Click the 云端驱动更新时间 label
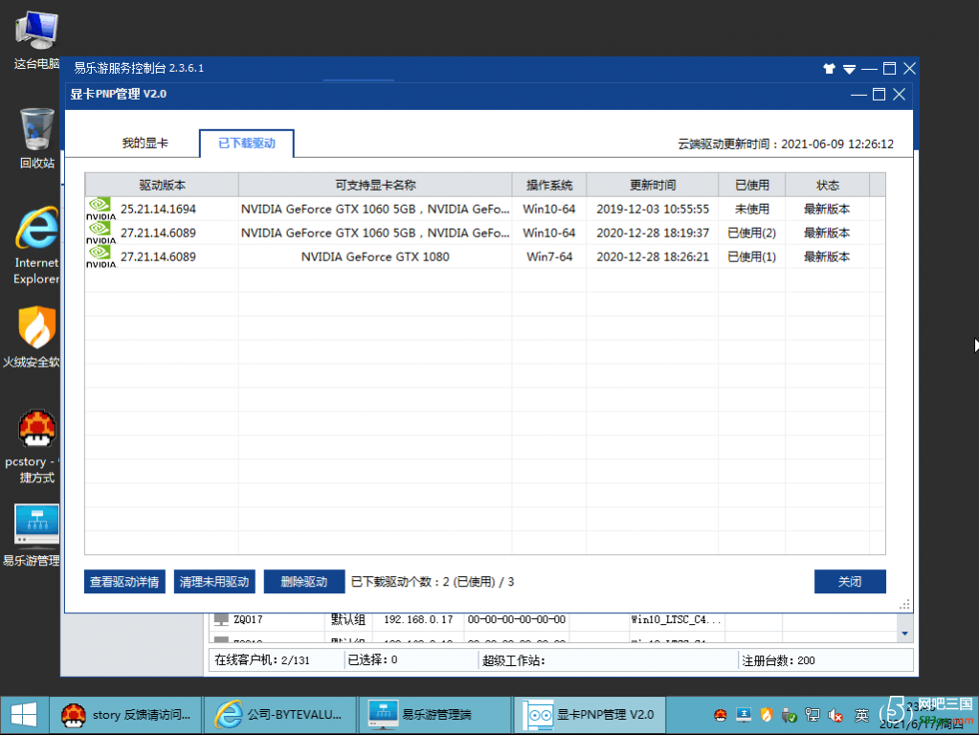Screen dimensions: 979x735 pyautogui.click(x=786, y=145)
